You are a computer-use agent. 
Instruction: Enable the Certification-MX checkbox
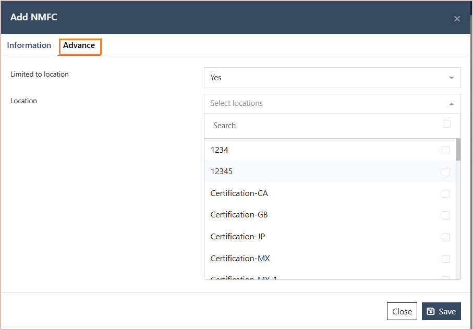pyautogui.click(x=445, y=259)
